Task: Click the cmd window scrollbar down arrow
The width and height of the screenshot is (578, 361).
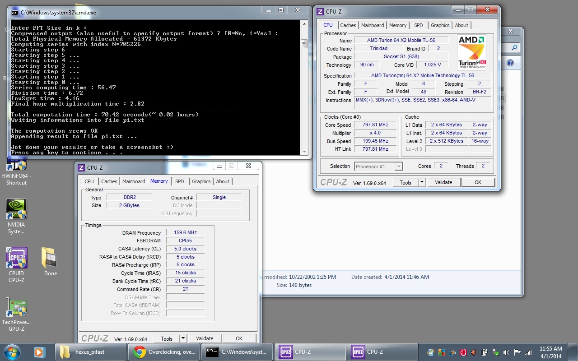Action: coord(304,152)
